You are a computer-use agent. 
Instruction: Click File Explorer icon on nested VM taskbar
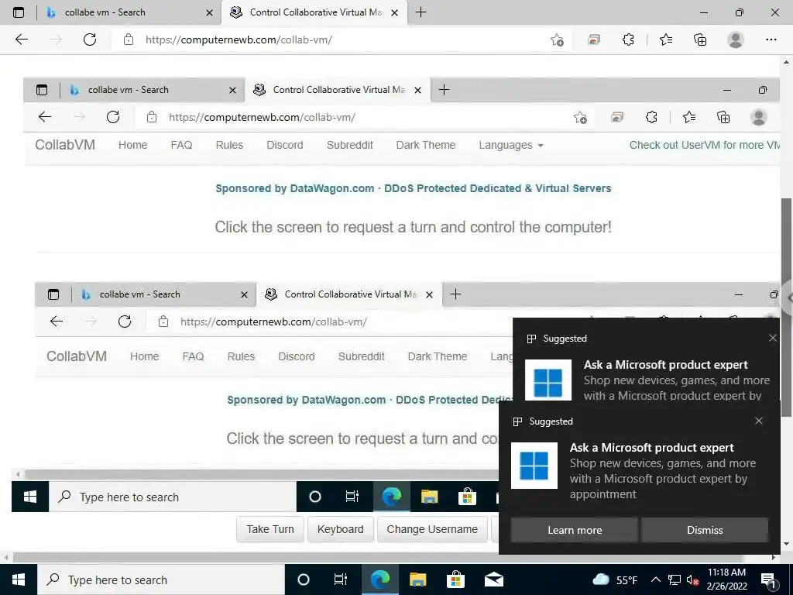click(429, 497)
